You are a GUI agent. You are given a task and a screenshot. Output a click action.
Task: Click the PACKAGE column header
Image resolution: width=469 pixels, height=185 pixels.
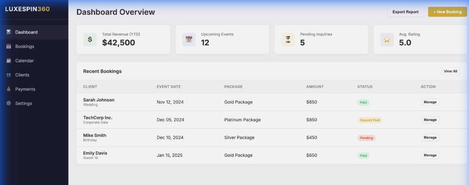coord(233,87)
